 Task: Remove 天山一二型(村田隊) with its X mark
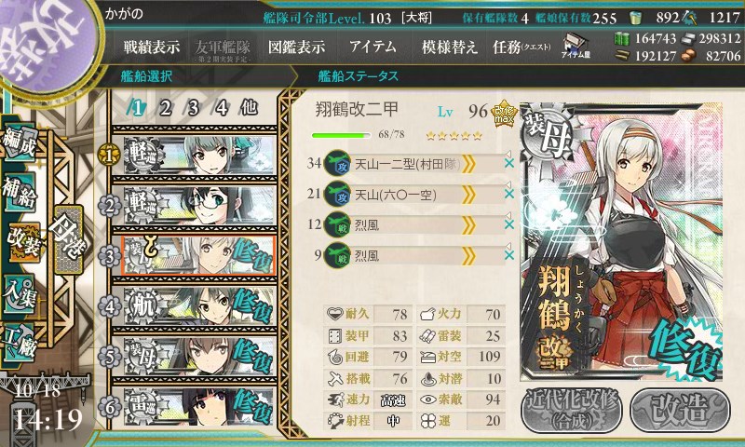point(509,163)
